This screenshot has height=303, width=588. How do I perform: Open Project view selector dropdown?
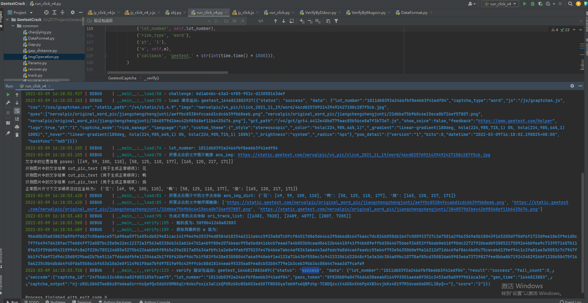(20, 12)
